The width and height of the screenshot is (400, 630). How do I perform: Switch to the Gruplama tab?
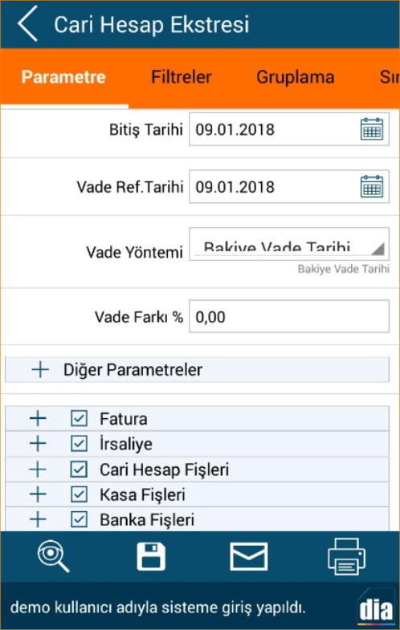[x=296, y=77]
